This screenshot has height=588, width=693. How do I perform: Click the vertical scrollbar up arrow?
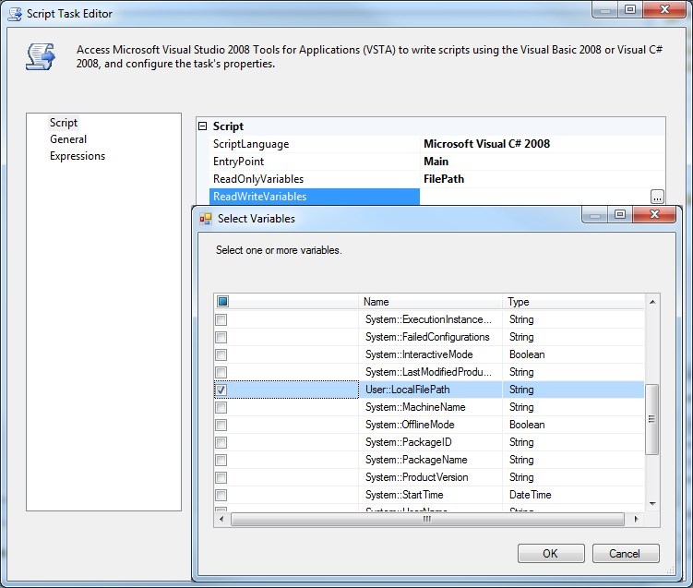652,302
